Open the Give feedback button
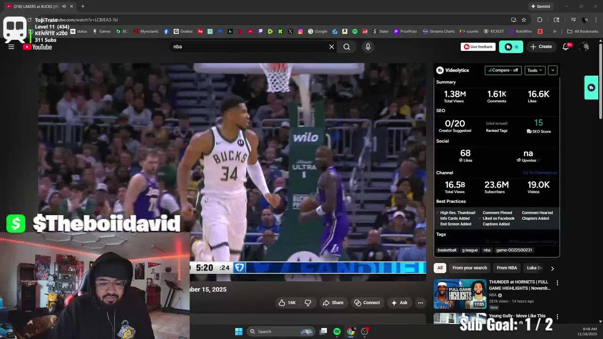The height and width of the screenshot is (339, 603). [478, 47]
